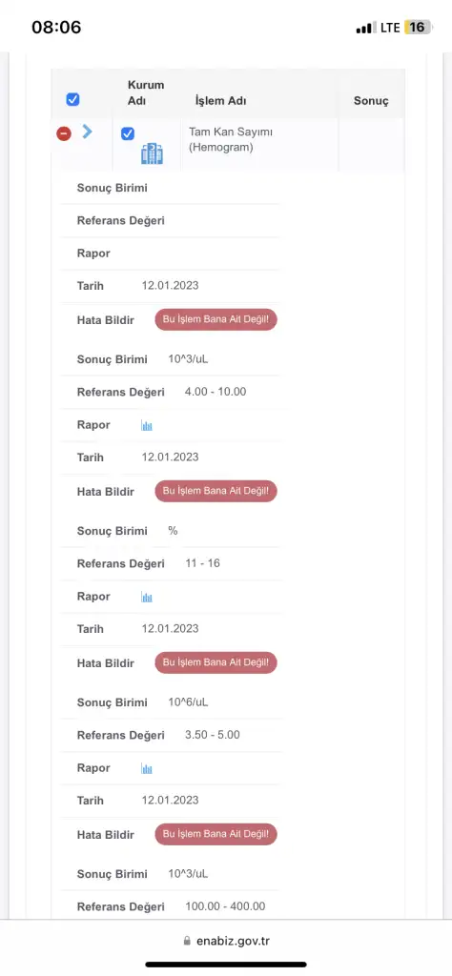The width and height of the screenshot is (452, 976).
Task: Tap the blue hospital building icon
Action: pos(152,153)
